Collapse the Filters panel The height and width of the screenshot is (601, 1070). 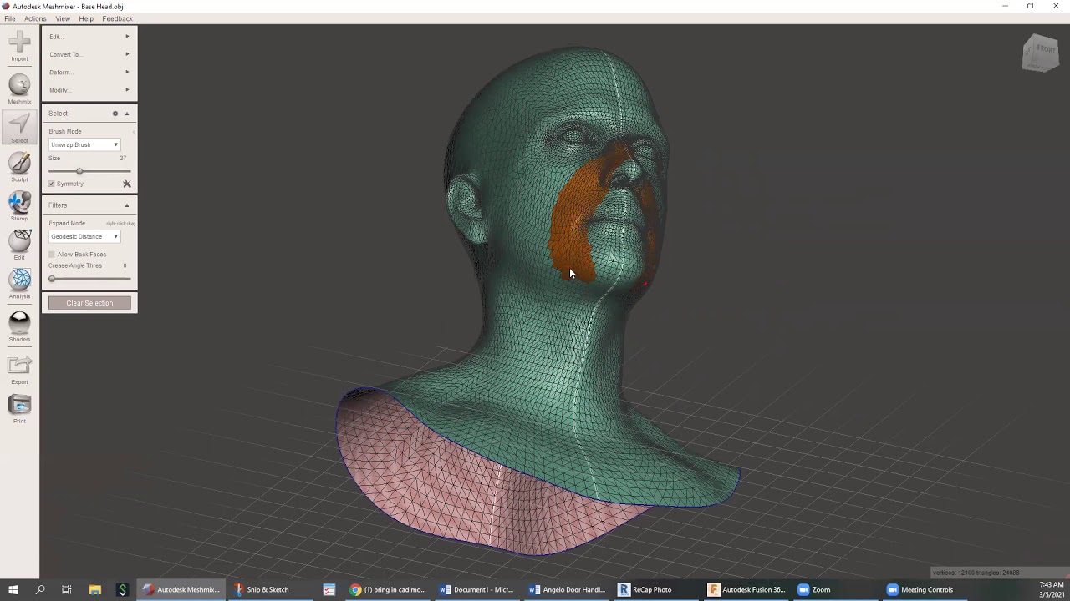coord(127,205)
